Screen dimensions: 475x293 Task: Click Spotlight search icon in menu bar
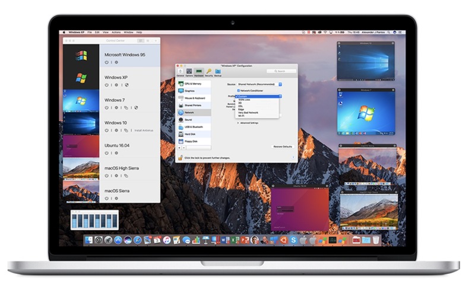[x=388, y=32]
